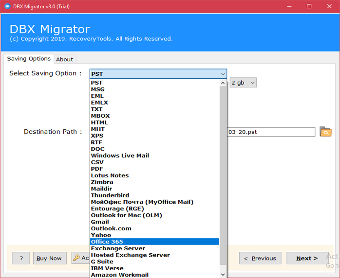
Task: Click the DBX Migrator app icon in title bar
Action: (7, 6)
